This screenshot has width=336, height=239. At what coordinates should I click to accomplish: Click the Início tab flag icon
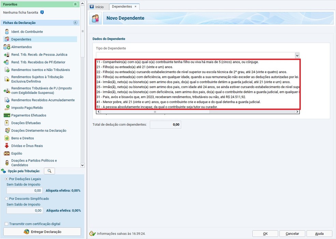(92, 7)
